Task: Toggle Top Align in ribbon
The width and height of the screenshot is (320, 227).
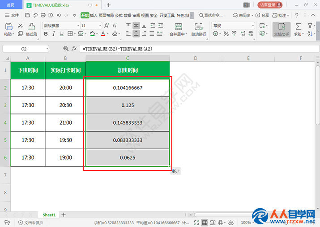Action: pos(128,25)
